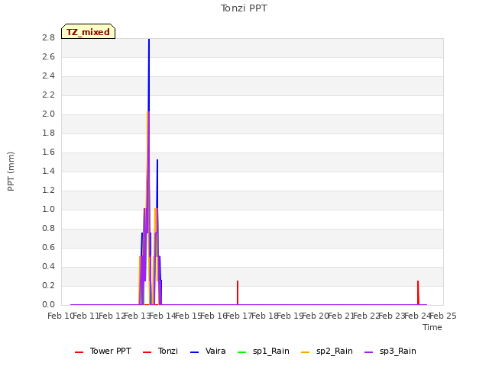
Task: Click the 0.0 y-axis tick label
Action: point(48,305)
